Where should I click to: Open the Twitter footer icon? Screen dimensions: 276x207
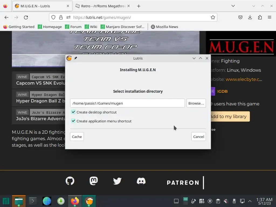pos(117,181)
